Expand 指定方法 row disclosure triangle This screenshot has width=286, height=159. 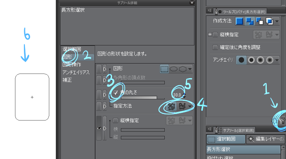[x=105, y=106]
